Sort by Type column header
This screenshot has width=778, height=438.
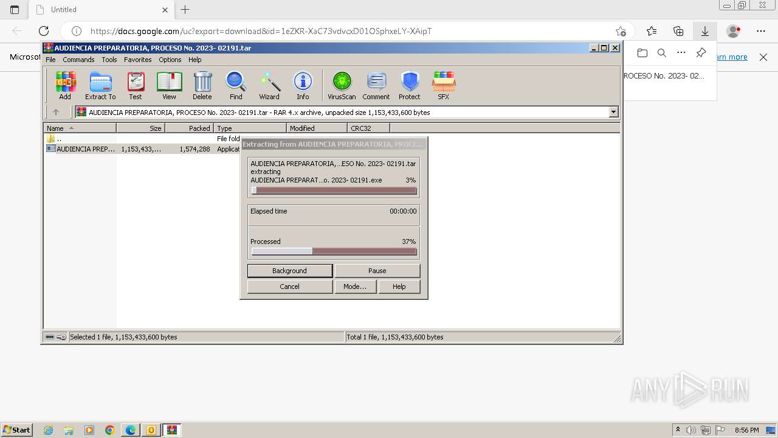pyautogui.click(x=250, y=128)
